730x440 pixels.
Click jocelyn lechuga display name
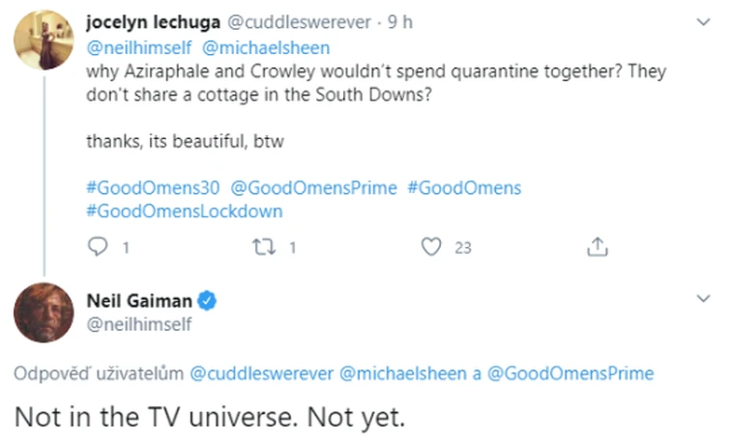point(153,21)
